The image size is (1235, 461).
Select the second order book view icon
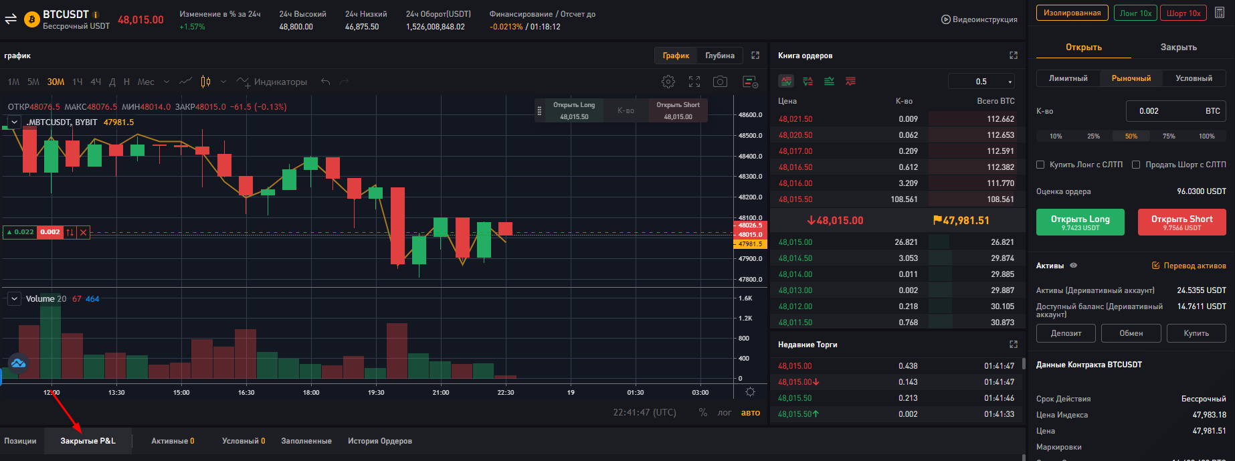pyautogui.click(x=808, y=81)
